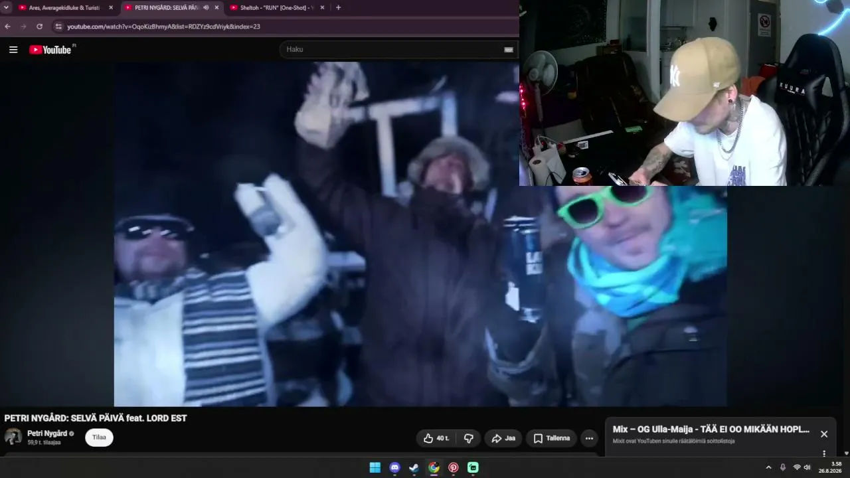Close the Sheltoh - "RUN" tab
This screenshot has height=478, width=850.
point(322,7)
